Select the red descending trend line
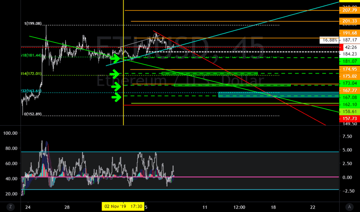The width and height of the screenshot is (360, 212). coord(239,78)
